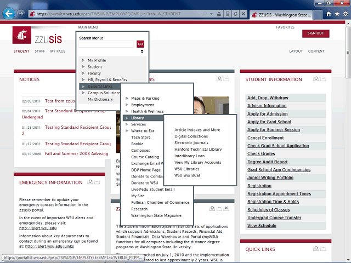Open the browser Home icon
Screen dimensions: 351x263
pos(329,14)
